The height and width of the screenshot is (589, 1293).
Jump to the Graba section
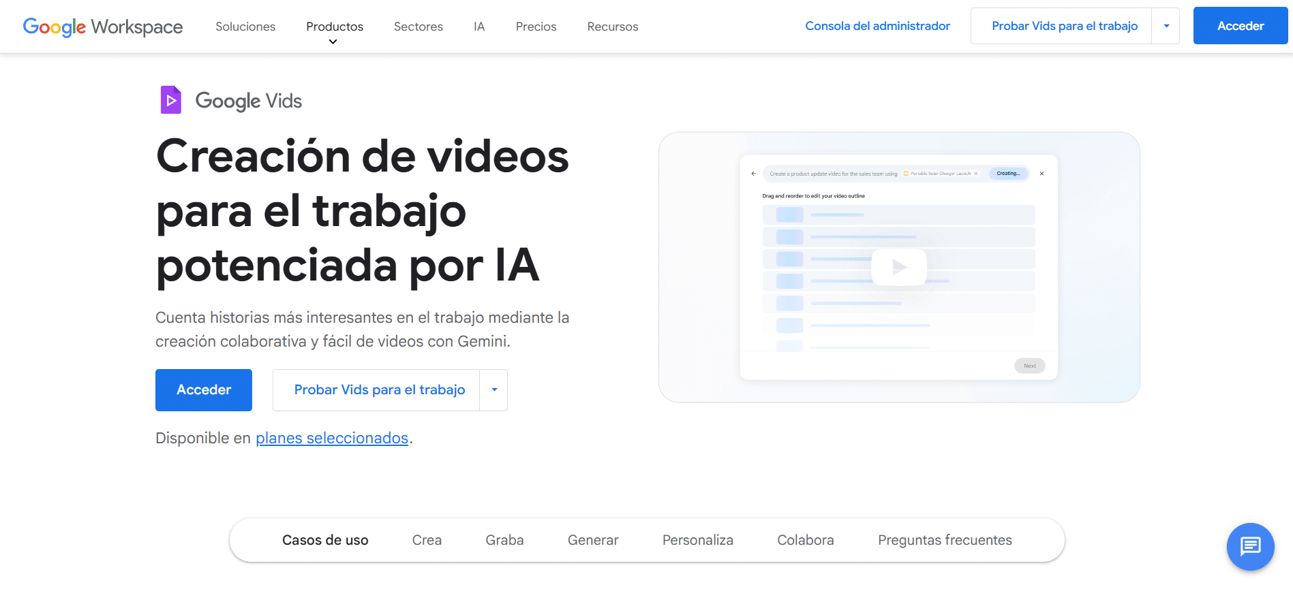(504, 540)
